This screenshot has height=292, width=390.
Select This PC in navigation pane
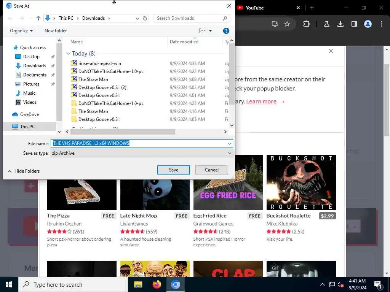pos(27,126)
